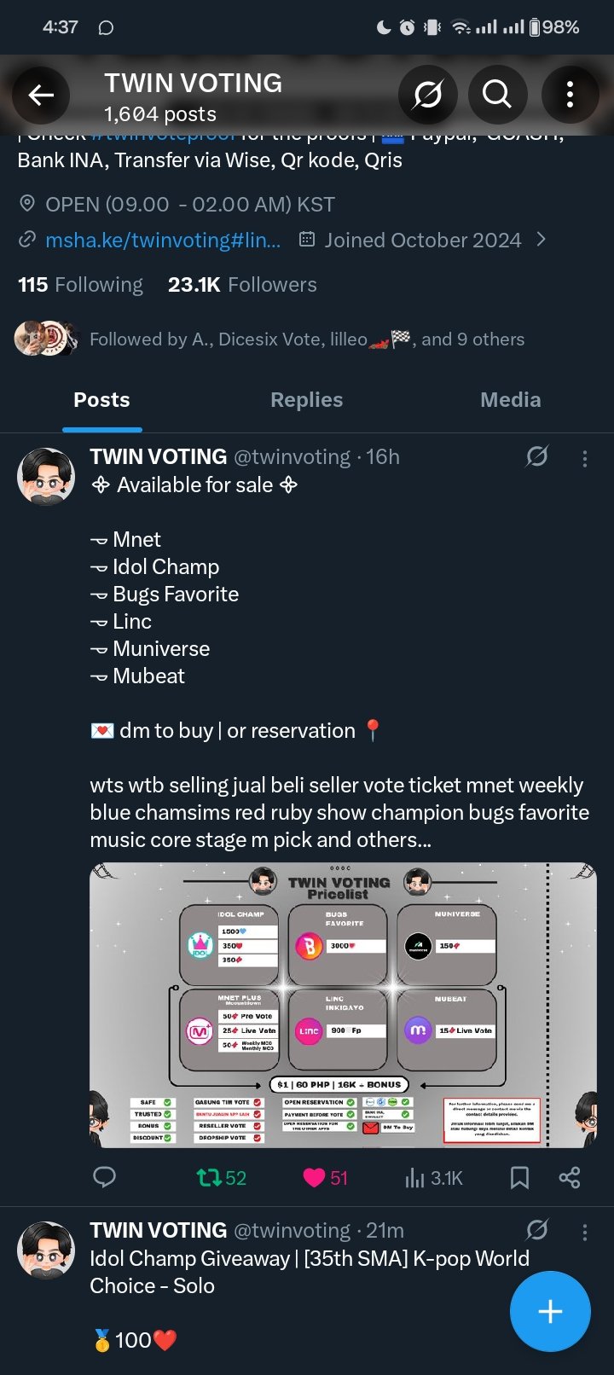Screen dimensions: 614x1375
Task: Tap Grok icon on the 16h post
Action: (x=536, y=457)
